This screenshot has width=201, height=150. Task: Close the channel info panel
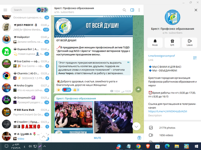pos(196,10)
